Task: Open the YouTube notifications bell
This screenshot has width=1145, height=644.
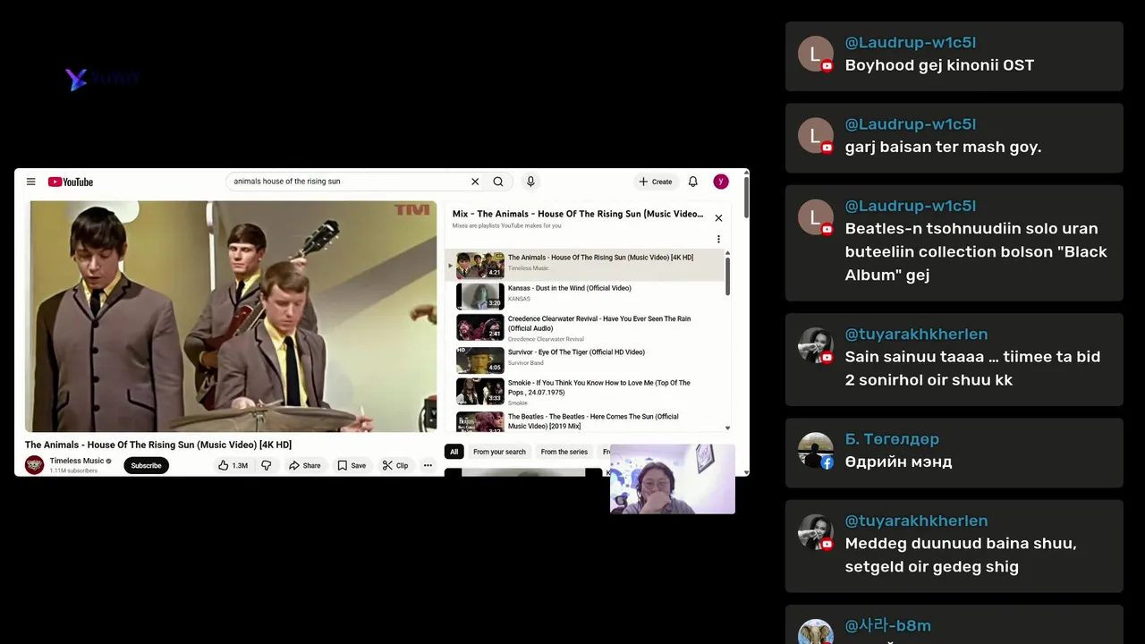Action: point(692,182)
